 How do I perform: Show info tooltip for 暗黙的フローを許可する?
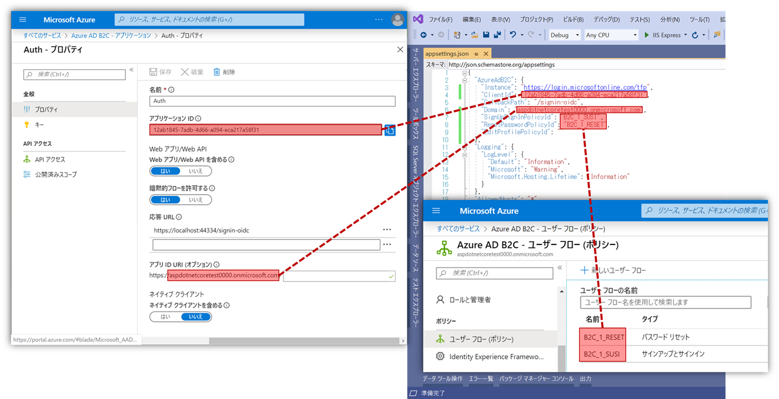[212, 188]
